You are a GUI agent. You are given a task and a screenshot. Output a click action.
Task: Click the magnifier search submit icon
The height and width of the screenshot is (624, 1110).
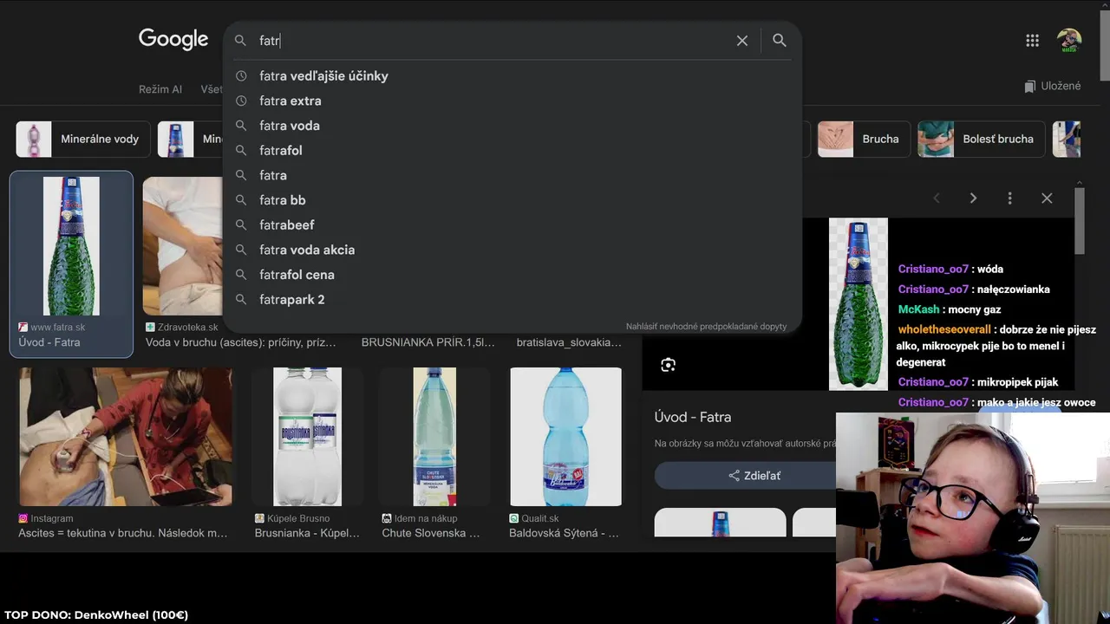coord(780,41)
